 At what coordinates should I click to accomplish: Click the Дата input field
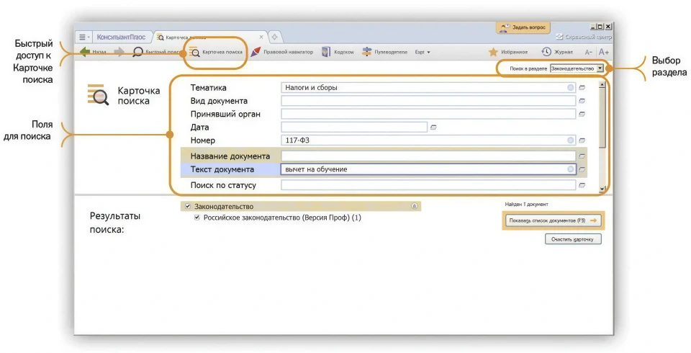pyautogui.click(x=354, y=127)
